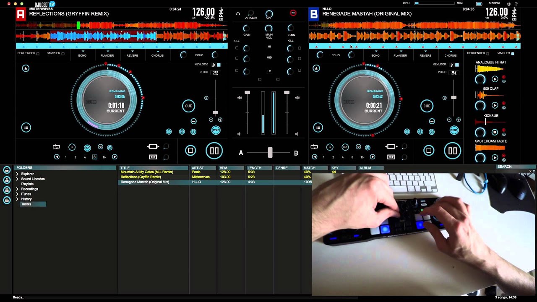The height and width of the screenshot is (302, 537).
Task: Trigger hot cue 3 on Deck B
Action: [x=432, y=132]
